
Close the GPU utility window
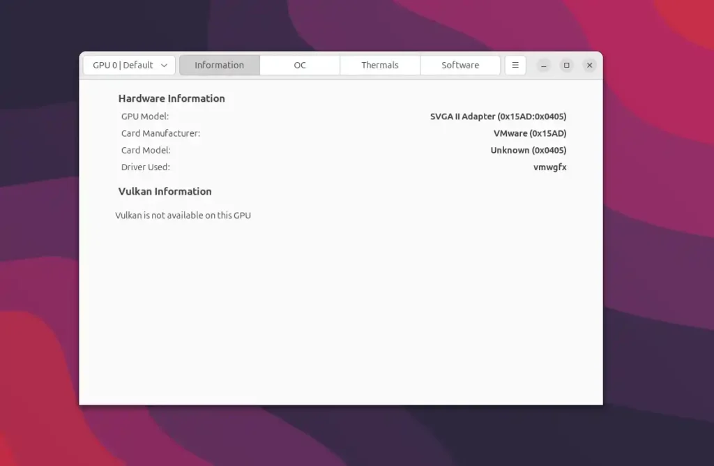click(590, 65)
